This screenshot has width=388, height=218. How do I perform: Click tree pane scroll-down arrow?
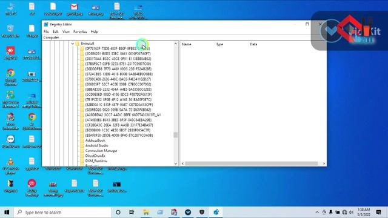point(176,163)
